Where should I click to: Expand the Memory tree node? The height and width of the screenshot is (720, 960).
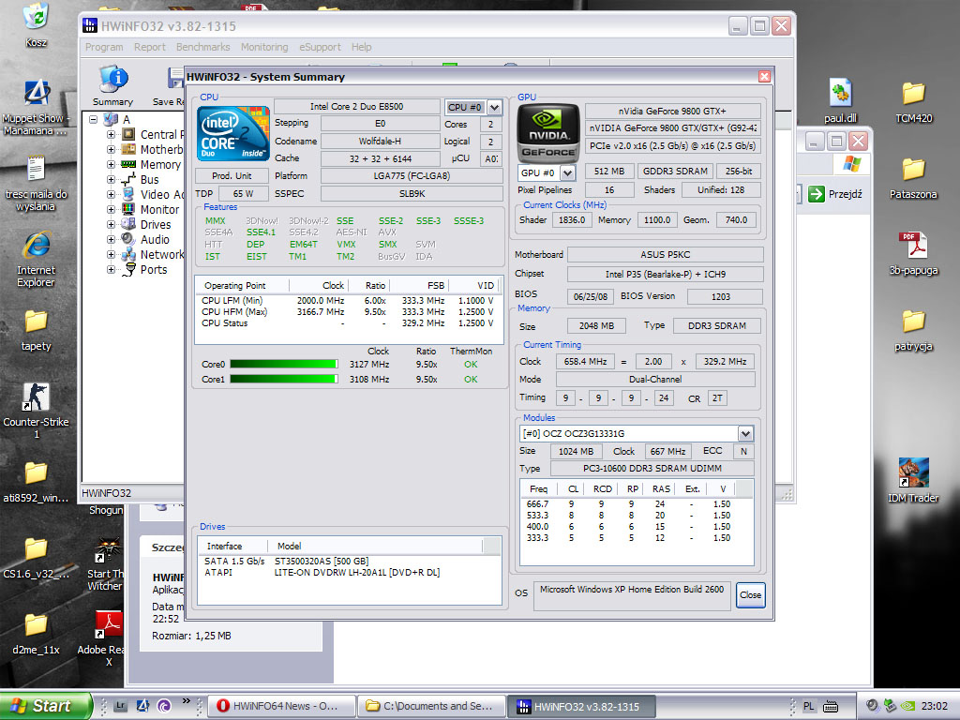(111, 164)
